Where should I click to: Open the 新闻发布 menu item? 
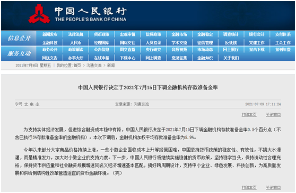click(x=50, y=34)
